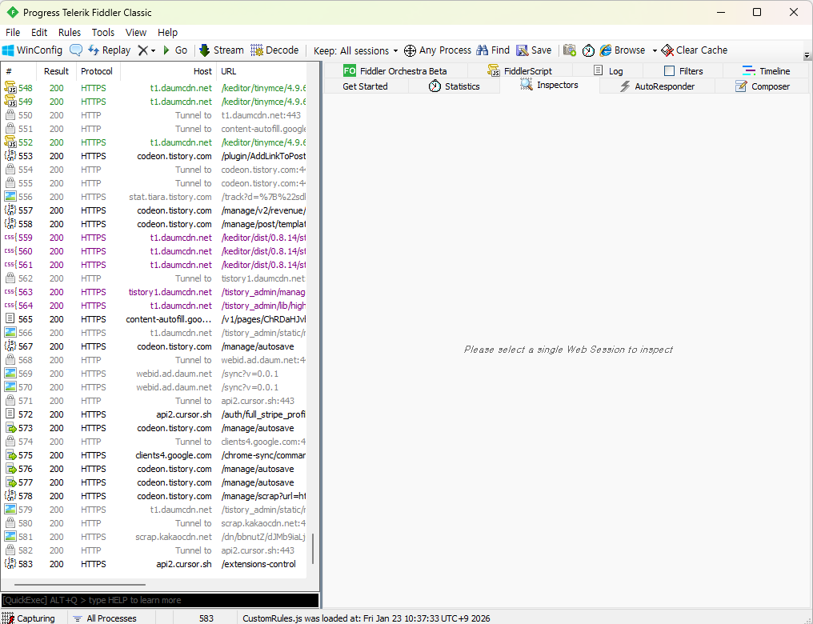Toggle Capturing in the status bar
The width and height of the screenshot is (813, 624).
29,618
